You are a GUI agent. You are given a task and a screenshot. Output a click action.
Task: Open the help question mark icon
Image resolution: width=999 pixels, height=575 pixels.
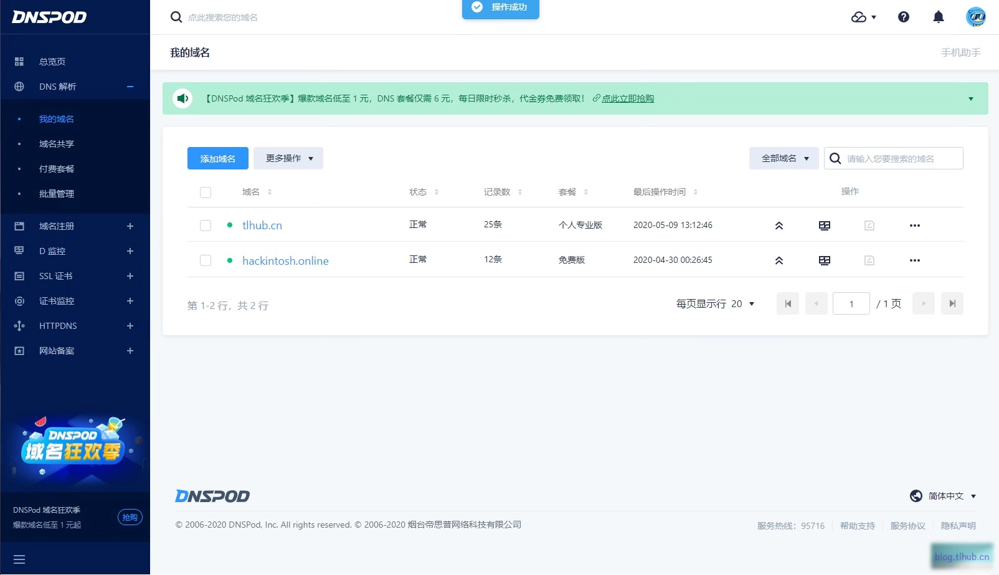tap(904, 17)
